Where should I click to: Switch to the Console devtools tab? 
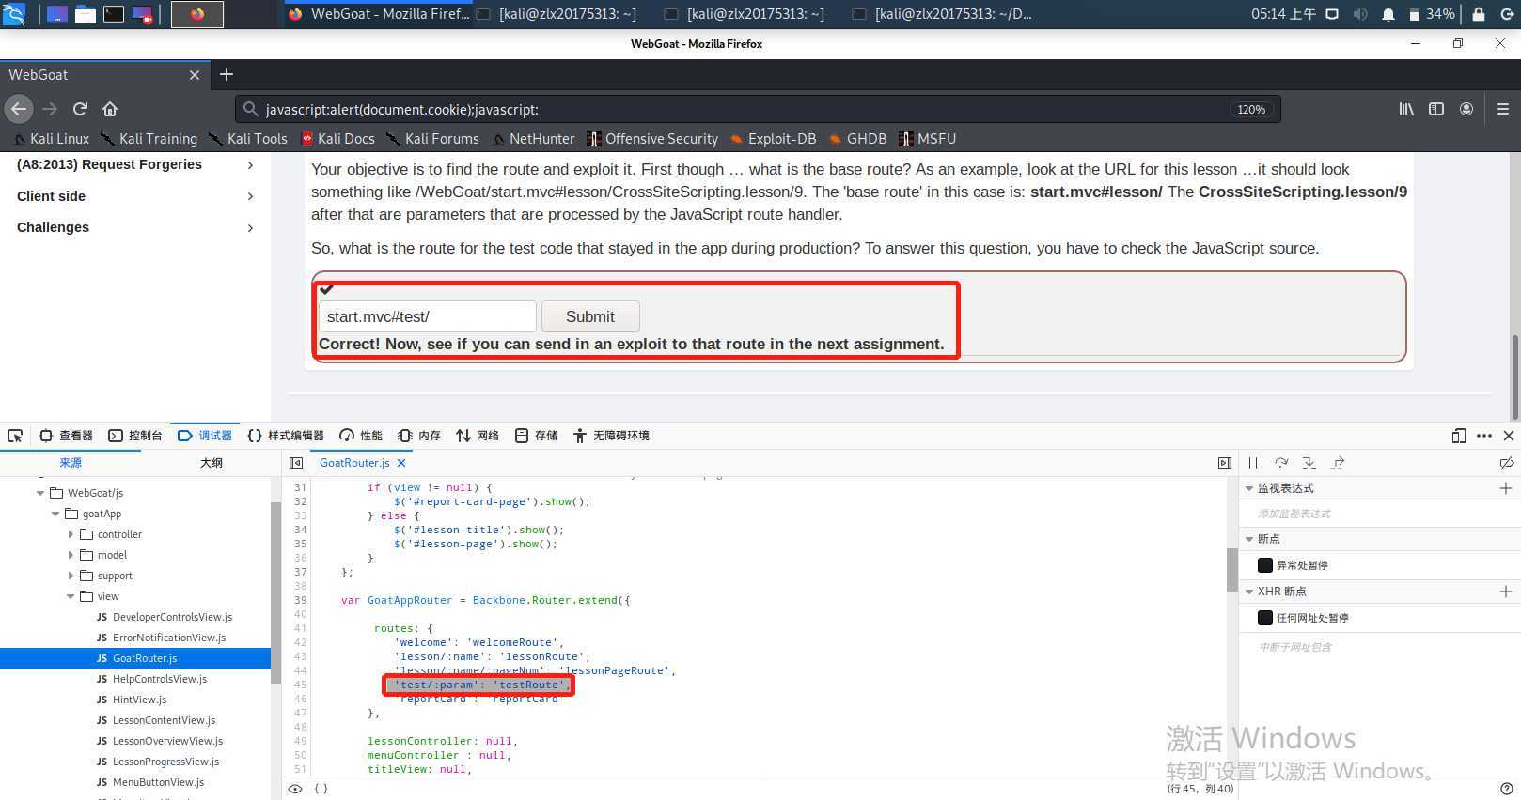click(x=135, y=436)
